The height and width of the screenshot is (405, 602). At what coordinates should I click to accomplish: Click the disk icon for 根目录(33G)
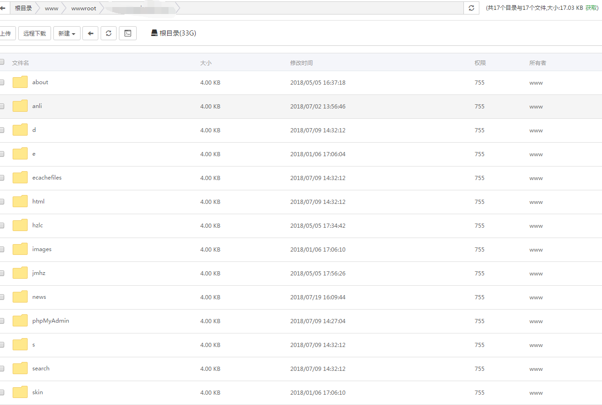point(154,33)
